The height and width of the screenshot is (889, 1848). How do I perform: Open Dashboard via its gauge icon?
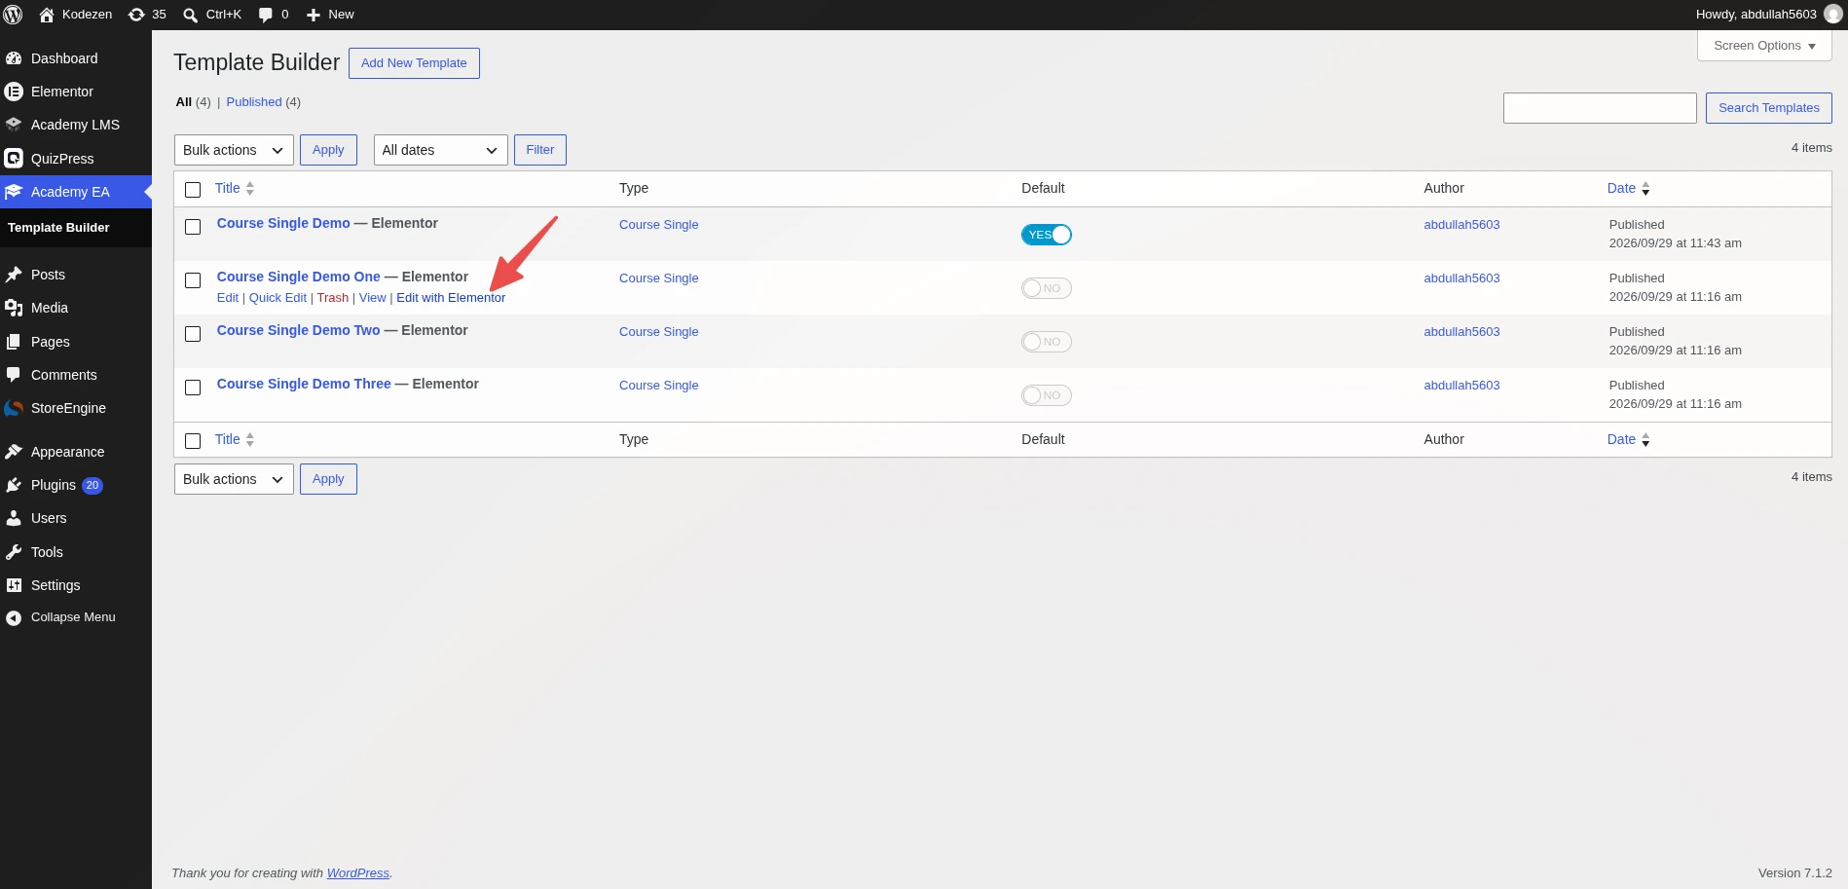tap(14, 58)
